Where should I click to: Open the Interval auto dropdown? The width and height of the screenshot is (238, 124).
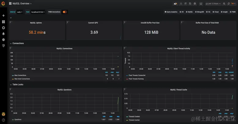[x=20, y=12]
